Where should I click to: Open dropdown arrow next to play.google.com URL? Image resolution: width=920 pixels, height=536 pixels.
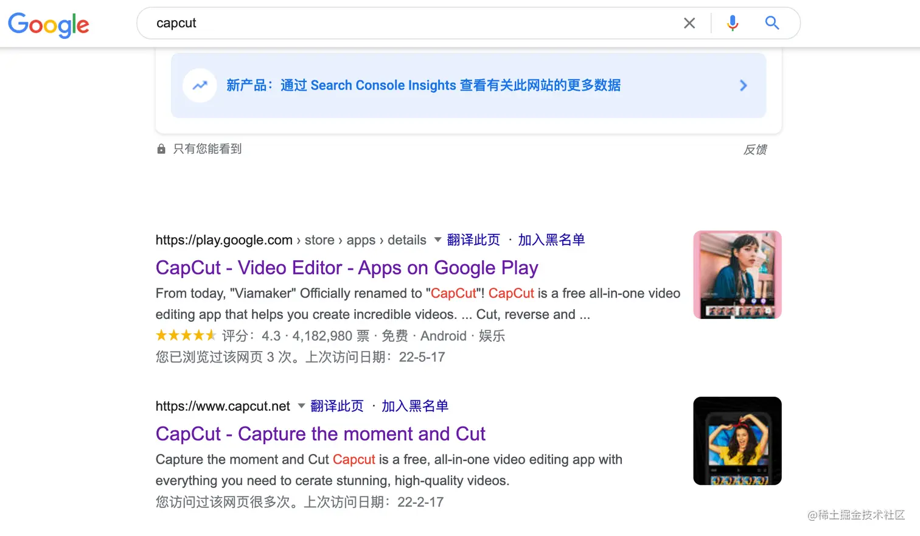[437, 240]
